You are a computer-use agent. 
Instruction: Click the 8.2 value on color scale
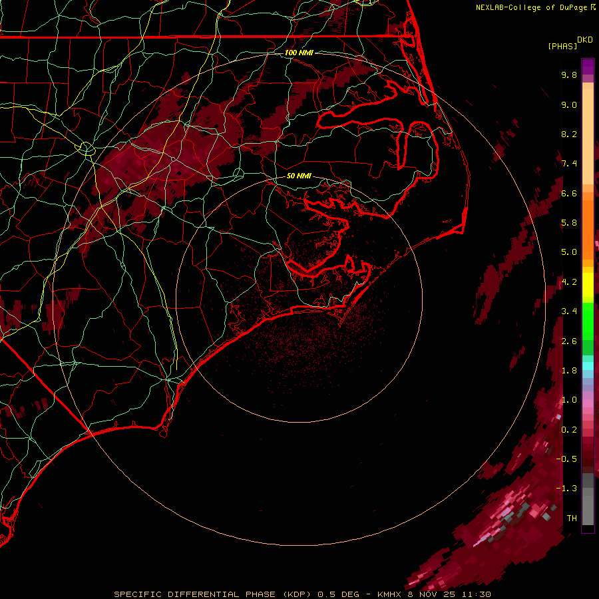(x=569, y=134)
